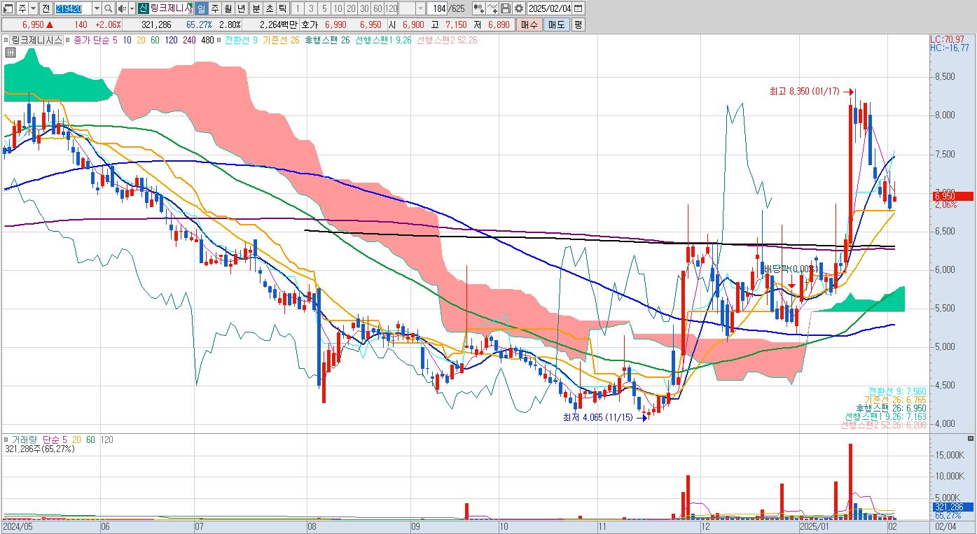Viewport: 977px width, 534px height.
Task: Click the date field 2025/02/04
Action: coord(550,8)
